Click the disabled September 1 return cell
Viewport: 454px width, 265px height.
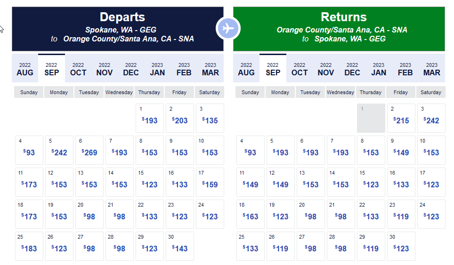point(371,118)
